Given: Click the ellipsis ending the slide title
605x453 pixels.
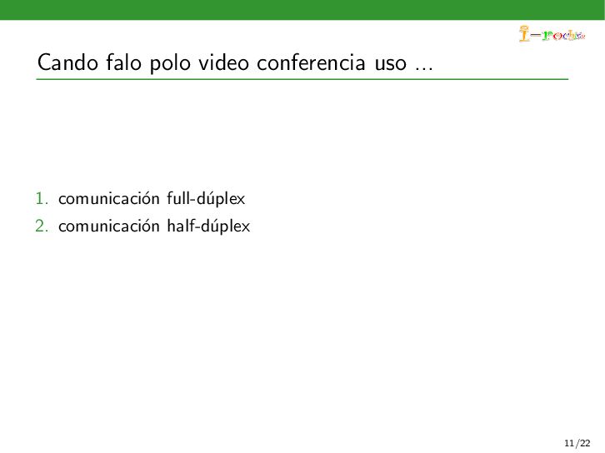Looking at the screenshot, I should click(424, 68).
